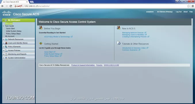The height and width of the screenshot is (104, 195).
Task: Open the Introduction & Overview Video link
Action: pos(134,48)
